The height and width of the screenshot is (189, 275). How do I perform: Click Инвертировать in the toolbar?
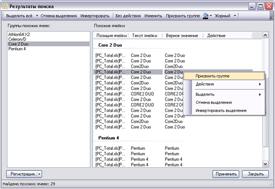(x=95, y=16)
